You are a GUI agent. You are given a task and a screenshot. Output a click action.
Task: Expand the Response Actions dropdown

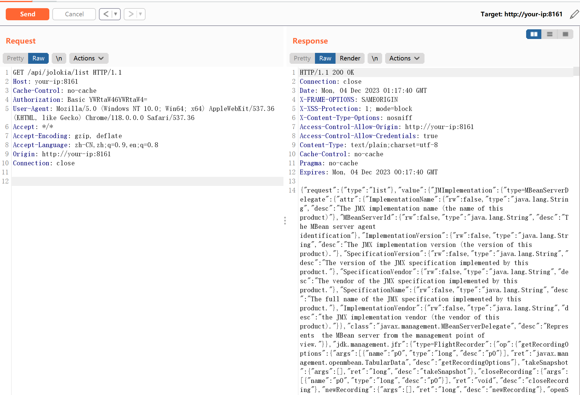coord(404,58)
